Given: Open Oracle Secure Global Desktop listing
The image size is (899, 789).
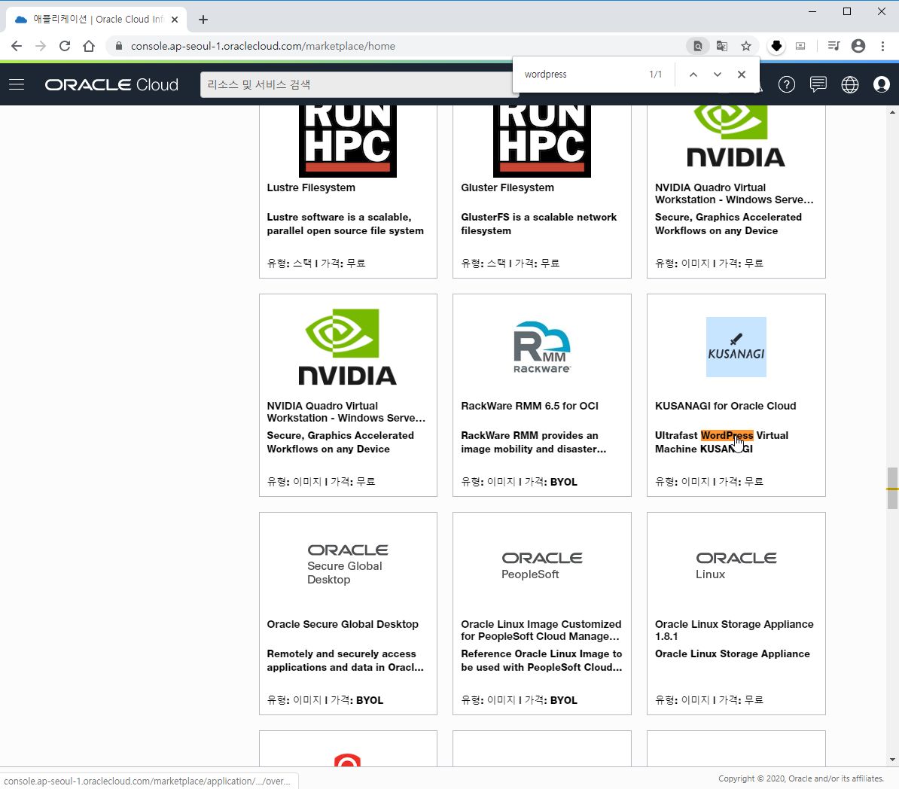Looking at the screenshot, I should click(343, 624).
